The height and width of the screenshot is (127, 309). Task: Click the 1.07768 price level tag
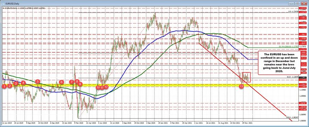pyautogui.click(x=302, y=109)
